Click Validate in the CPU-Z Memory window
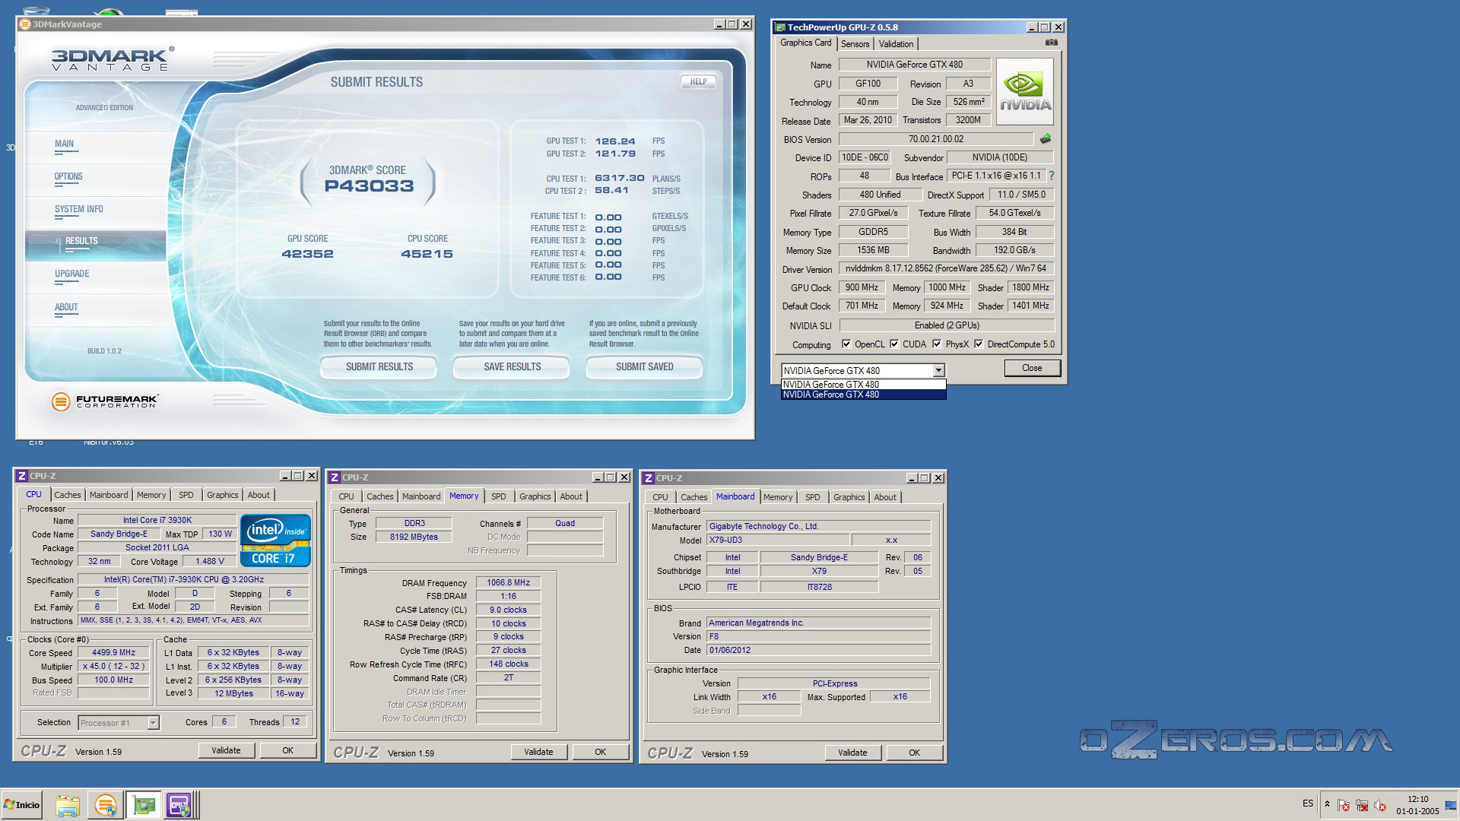 click(538, 752)
